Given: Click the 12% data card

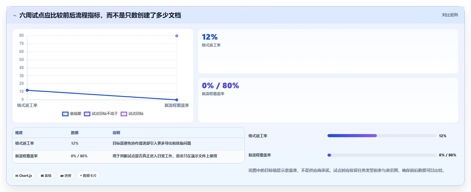Looking at the screenshot, I should pyautogui.click(x=328, y=51).
